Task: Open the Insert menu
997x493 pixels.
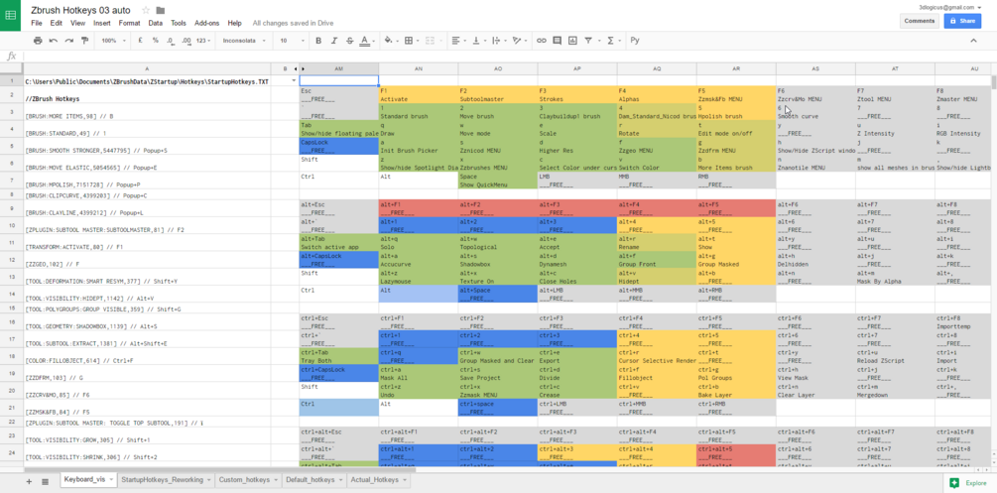Action: (102, 23)
